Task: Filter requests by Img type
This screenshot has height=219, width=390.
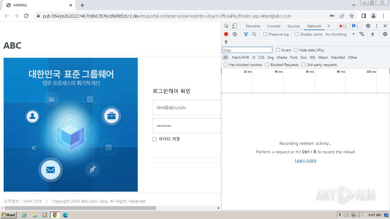Action: point(271,57)
